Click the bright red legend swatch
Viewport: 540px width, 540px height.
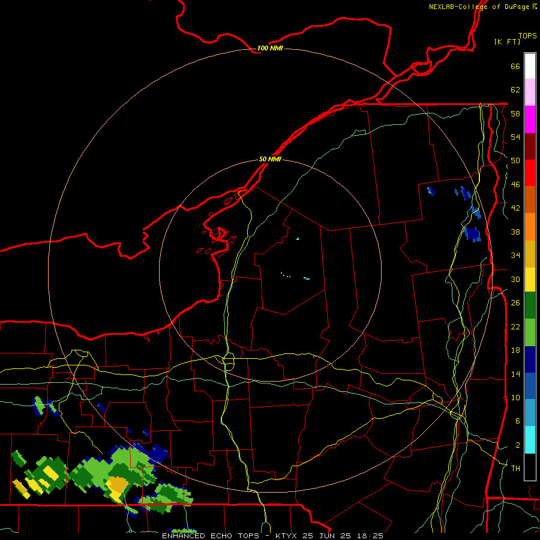[530, 173]
